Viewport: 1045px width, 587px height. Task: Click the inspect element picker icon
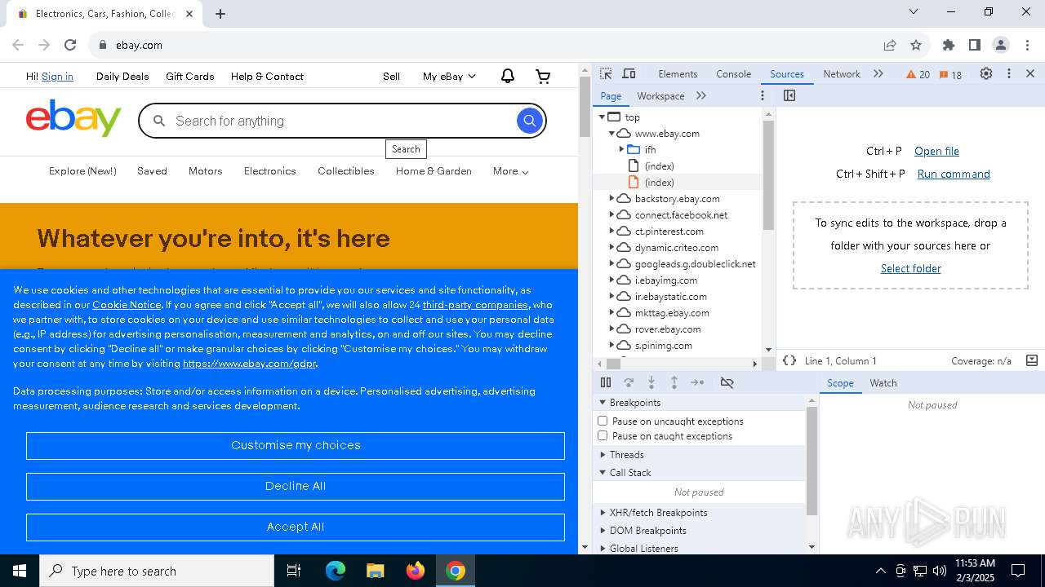(606, 73)
